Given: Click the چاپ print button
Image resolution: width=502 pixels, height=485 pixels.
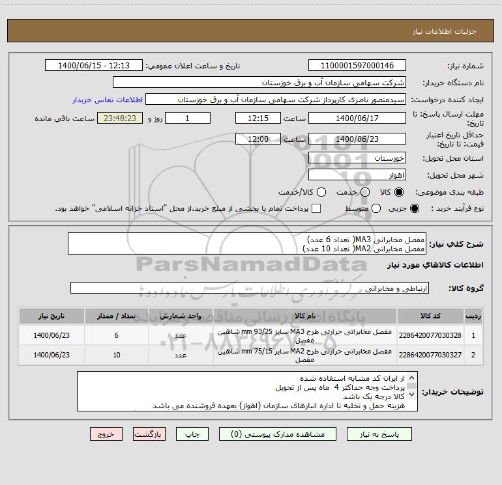Looking at the screenshot, I should (192, 434).
